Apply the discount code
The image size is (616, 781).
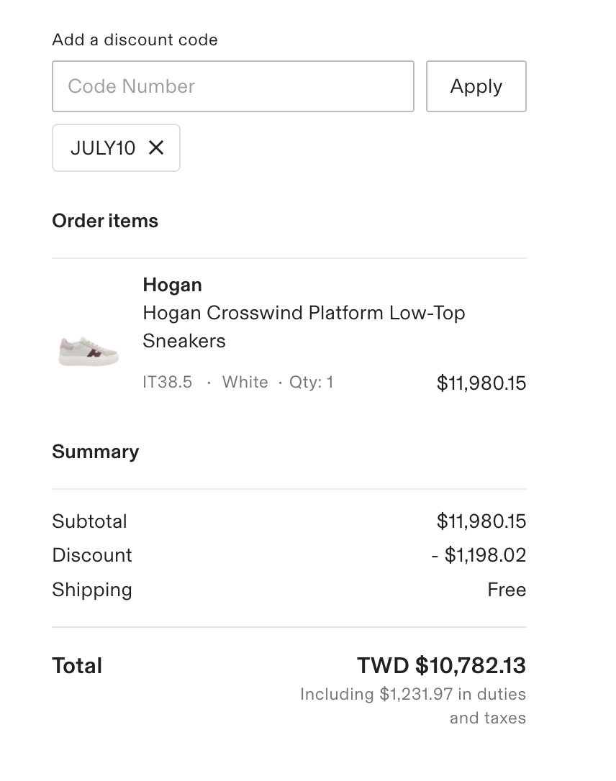[476, 86]
